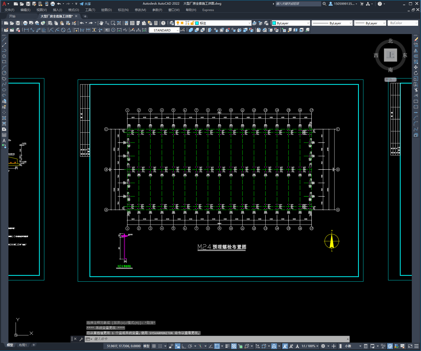Open the 标注(N) menu

123,10
